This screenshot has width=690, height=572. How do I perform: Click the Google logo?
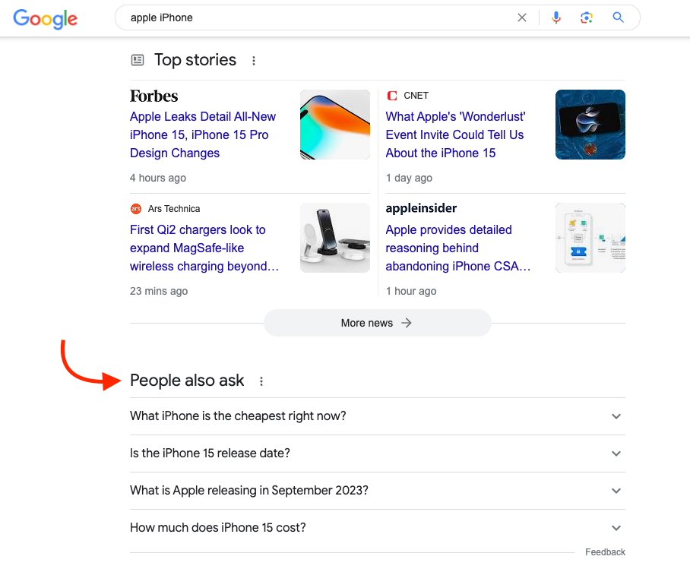click(46, 18)
